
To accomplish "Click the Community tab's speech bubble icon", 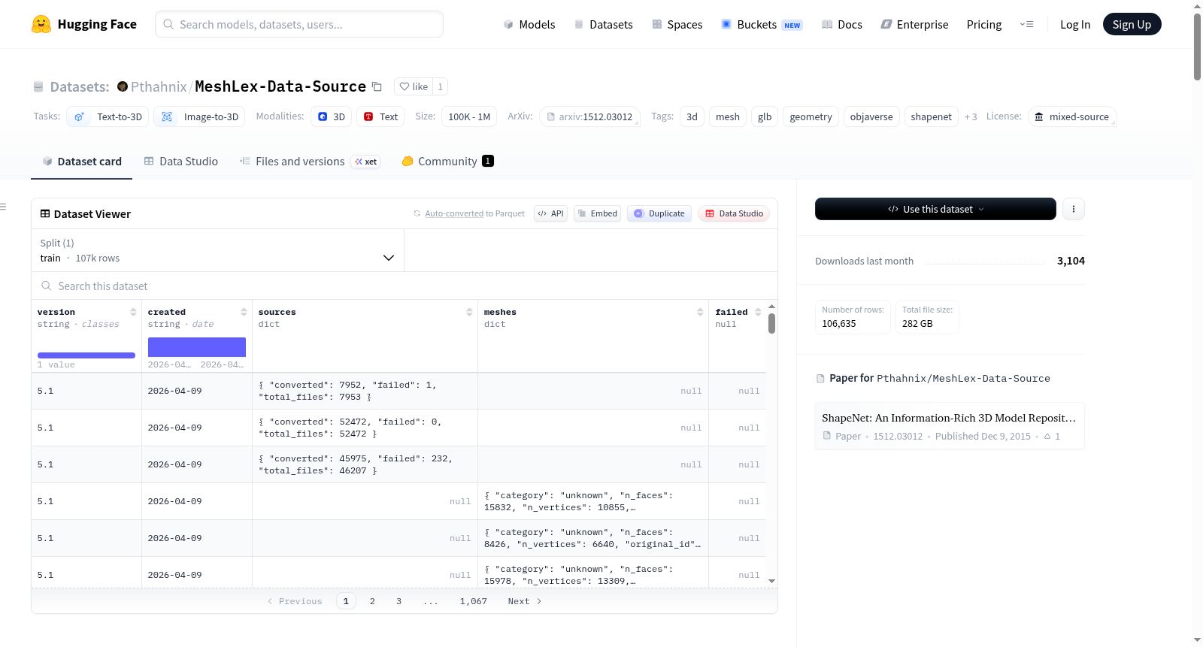I will pyautogui.click(x=408, y=161).
